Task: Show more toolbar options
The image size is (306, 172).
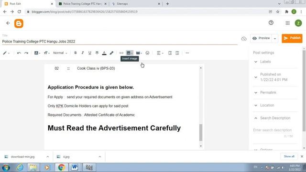Action: tap(187, 53)
